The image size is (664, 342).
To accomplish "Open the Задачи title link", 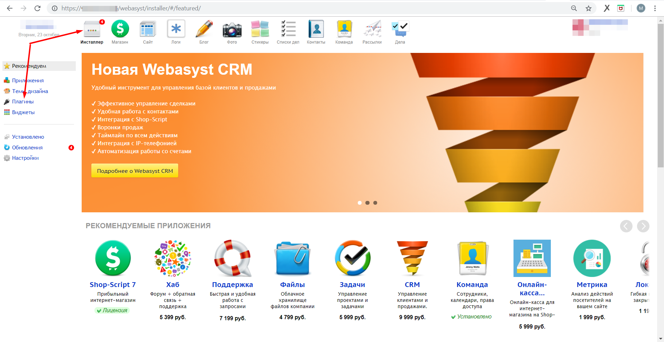I will (x=353, y=285).
